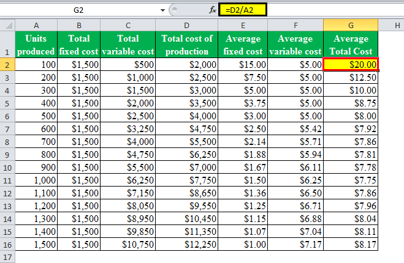
Task: Click the Units produced header cell
Action: 36,45
